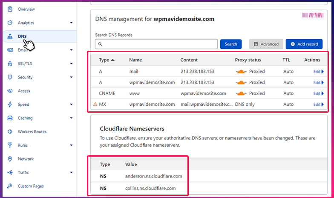Click the Add record button

[304, 44]
